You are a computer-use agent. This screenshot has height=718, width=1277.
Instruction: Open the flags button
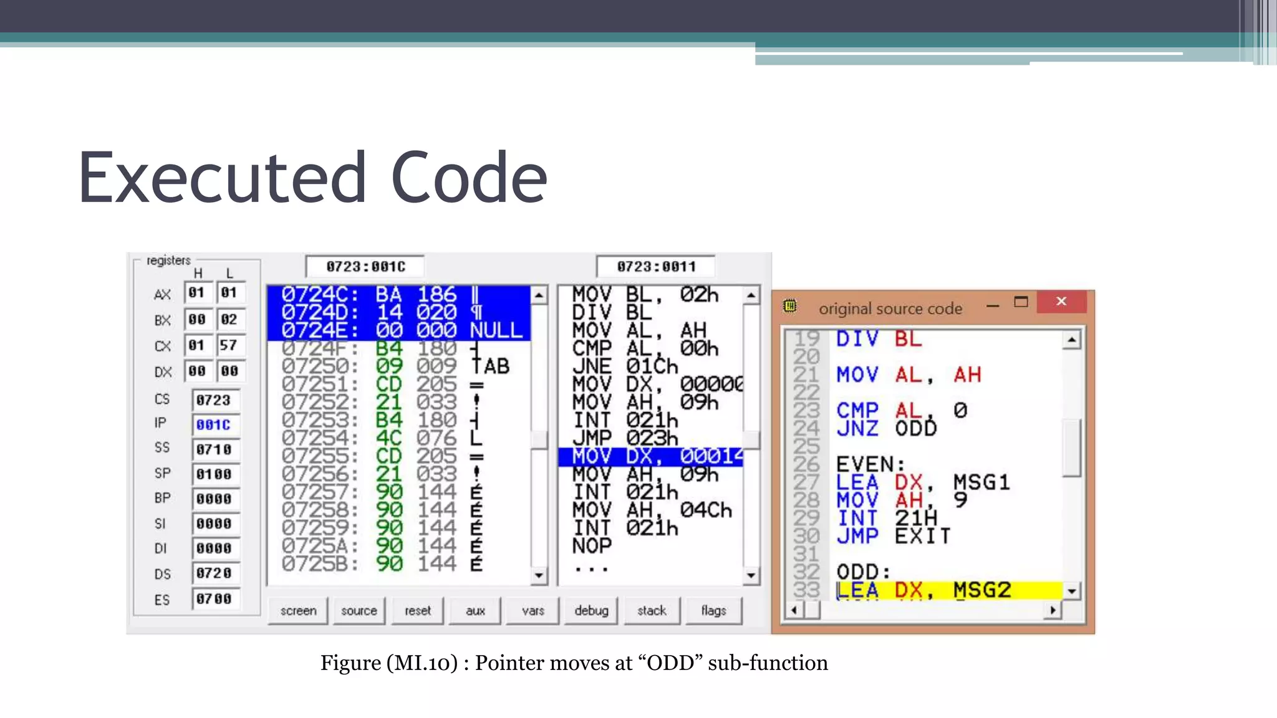713,611
